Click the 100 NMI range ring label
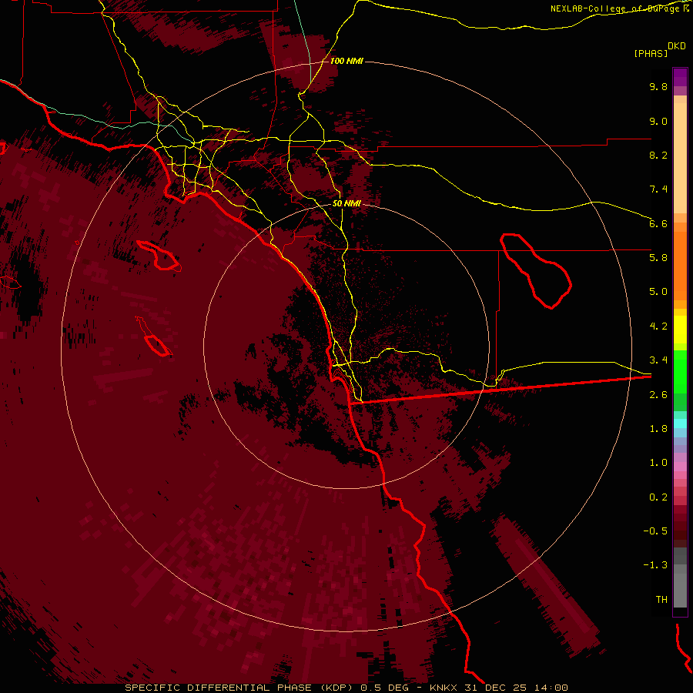 tap(346, 61)
